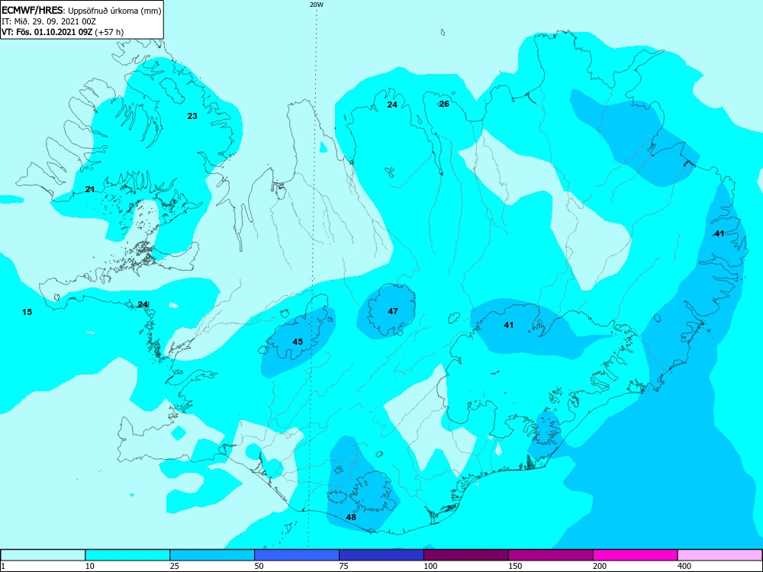The image size is (763, 572).
Task: Select the 50–75 mm blue legend swatch
Action: coord(297,555)
